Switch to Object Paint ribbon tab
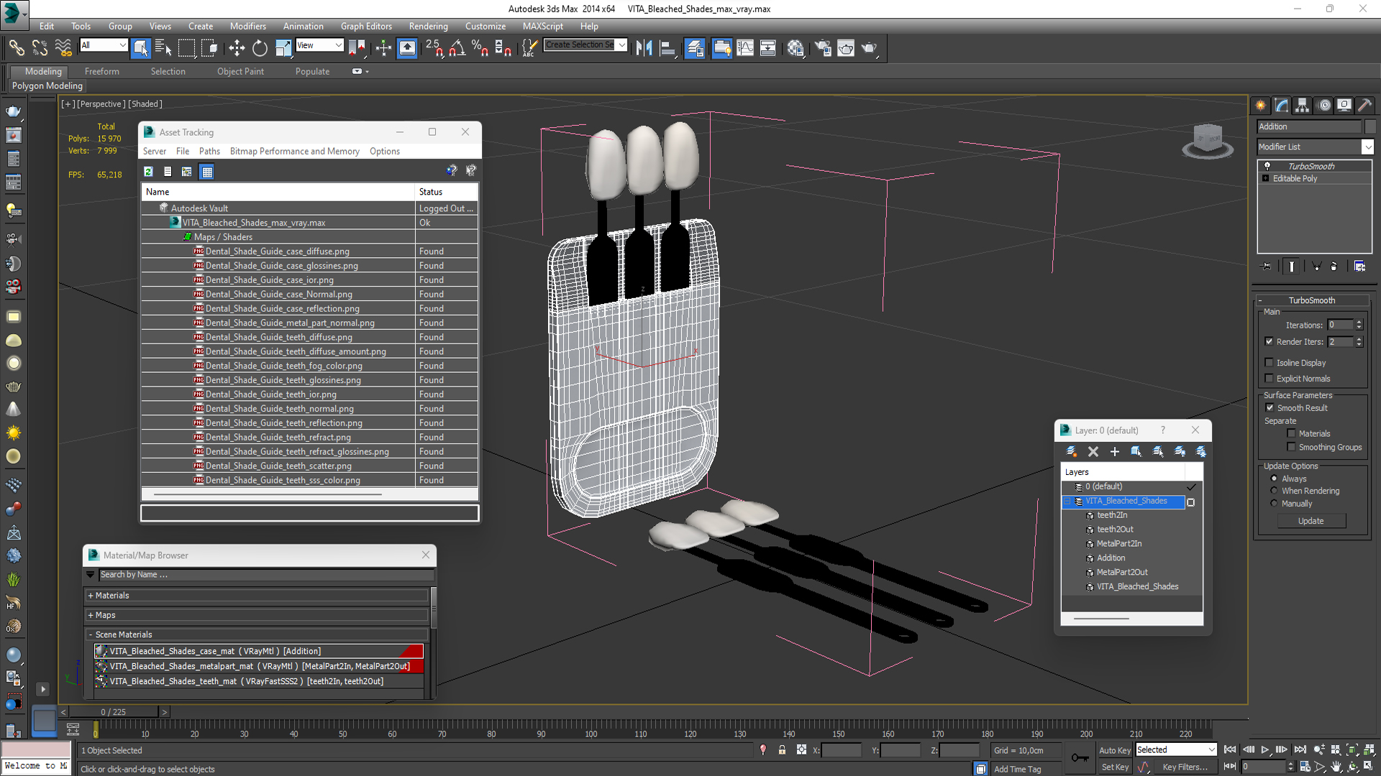1381x776 pixels. [x=240, y=71]
